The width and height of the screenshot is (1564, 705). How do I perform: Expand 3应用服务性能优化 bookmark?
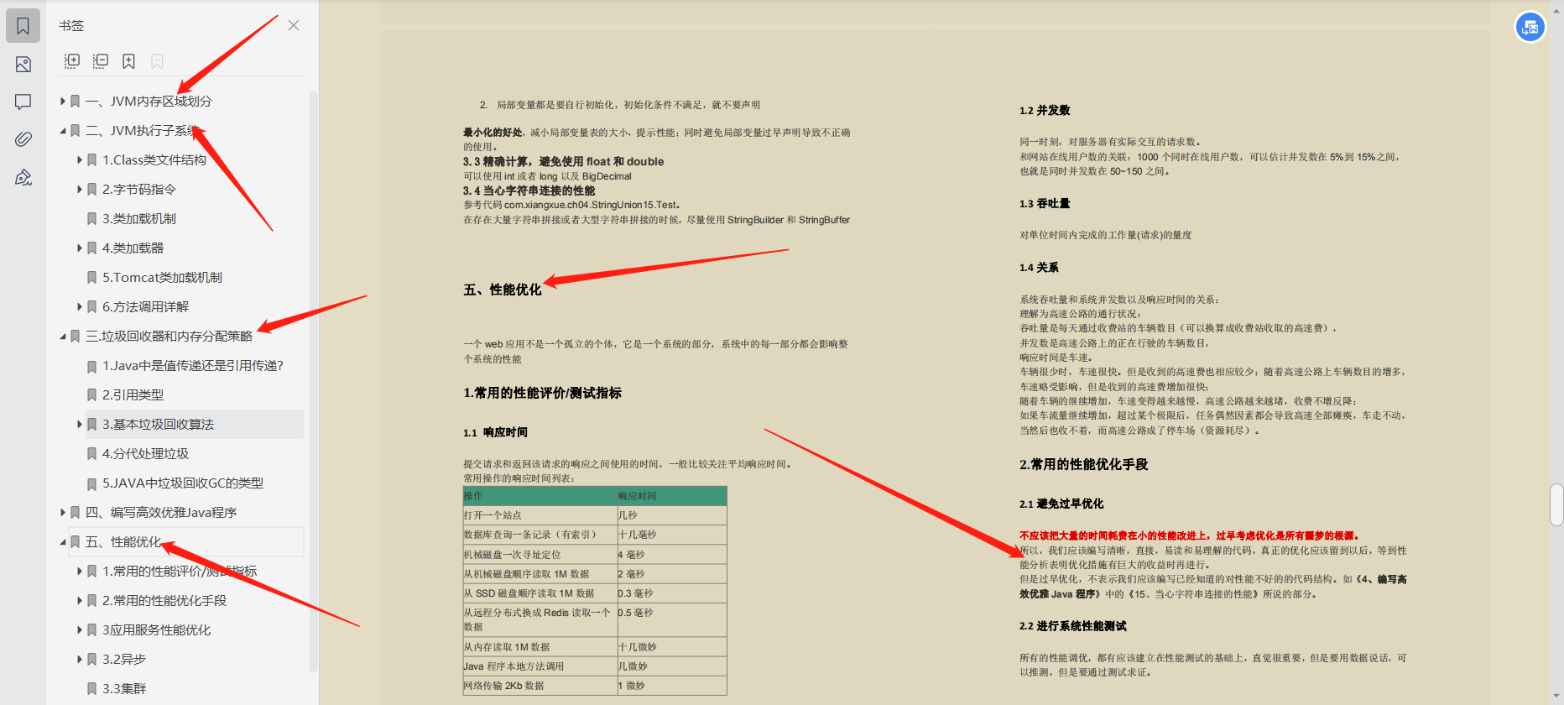80,630
